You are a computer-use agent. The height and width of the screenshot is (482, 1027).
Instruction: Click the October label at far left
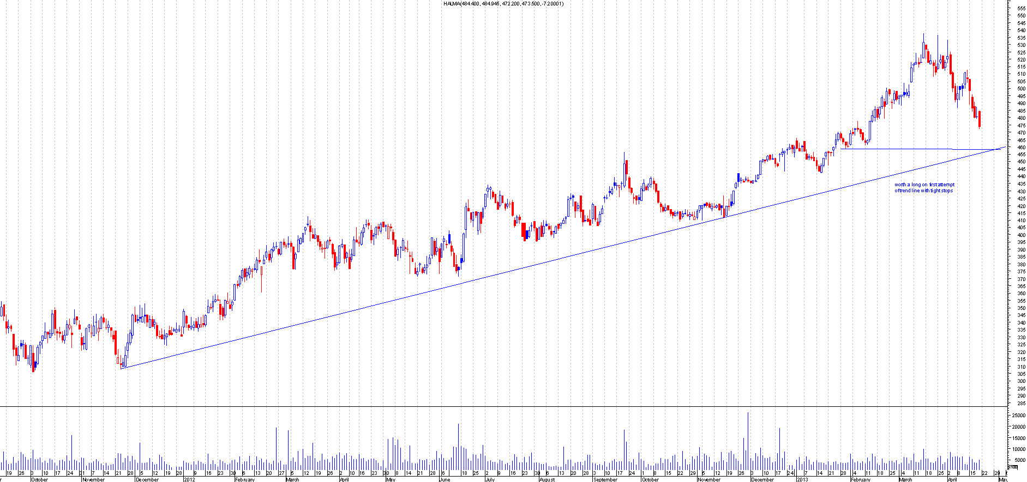[39, 480]
